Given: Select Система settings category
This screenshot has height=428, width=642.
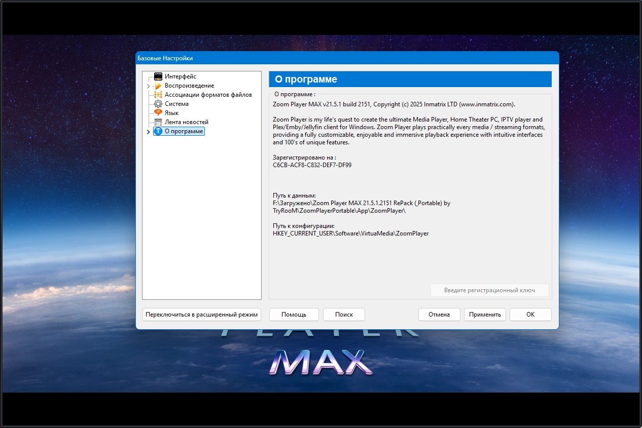Looking at the screenshot, I should (176, 104).
